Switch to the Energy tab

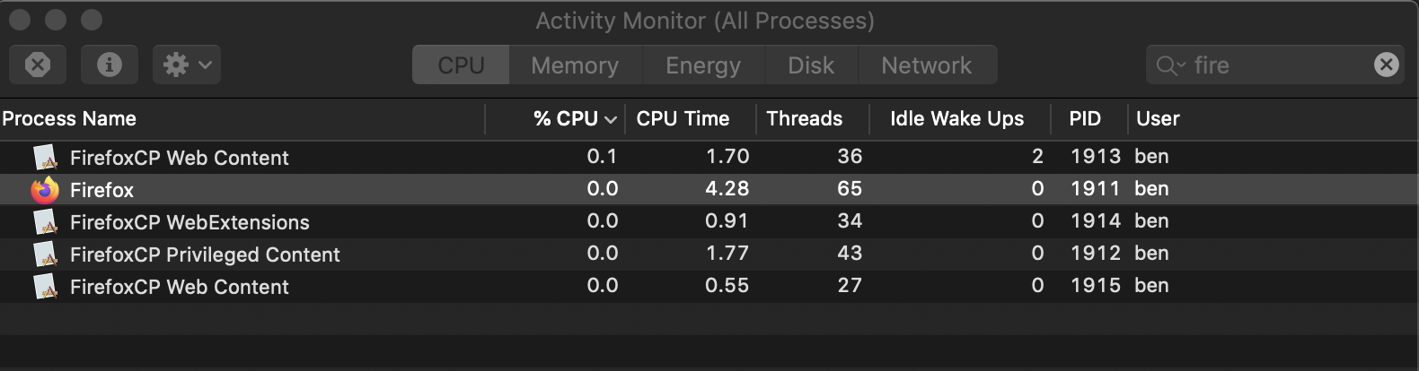tap(702, 65)
